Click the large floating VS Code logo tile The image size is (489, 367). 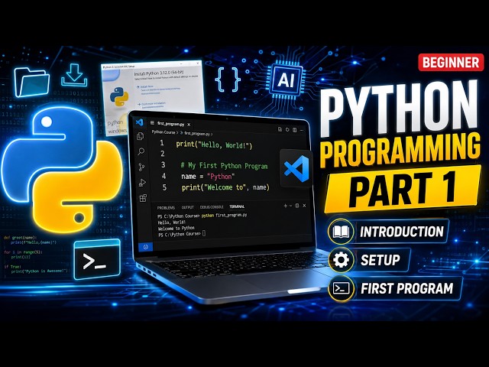click(296, 169)
